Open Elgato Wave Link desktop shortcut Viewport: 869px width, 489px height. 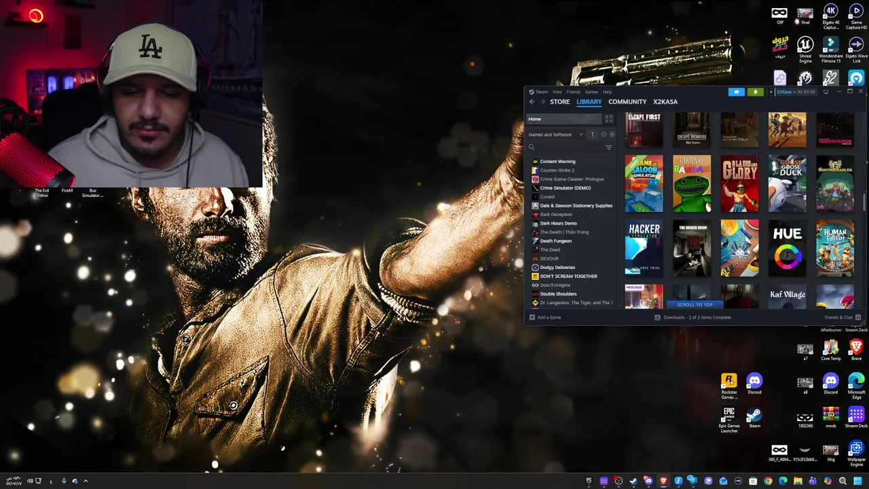click(856, 50)
